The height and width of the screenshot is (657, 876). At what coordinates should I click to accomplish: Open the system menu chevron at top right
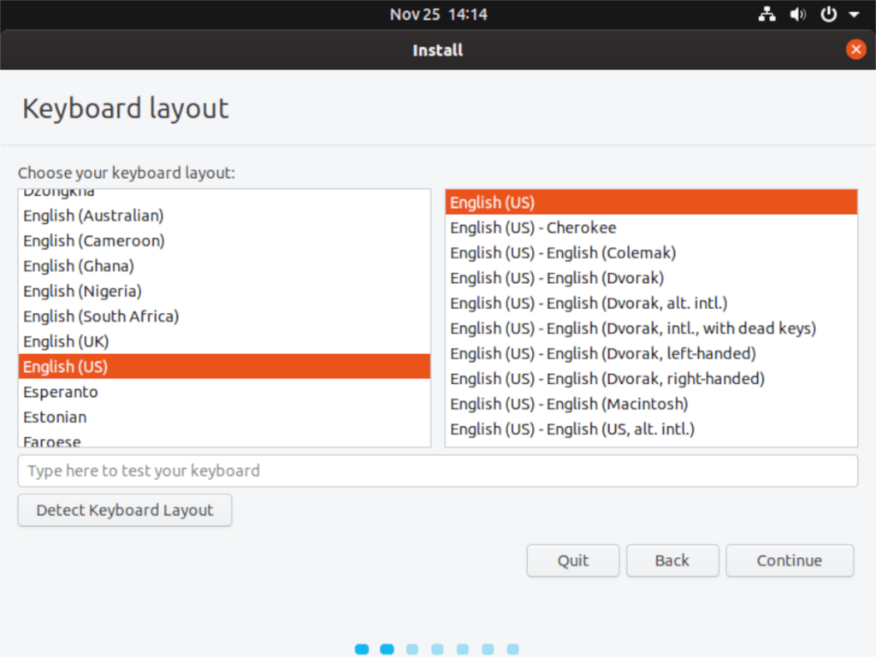[854, 14]
